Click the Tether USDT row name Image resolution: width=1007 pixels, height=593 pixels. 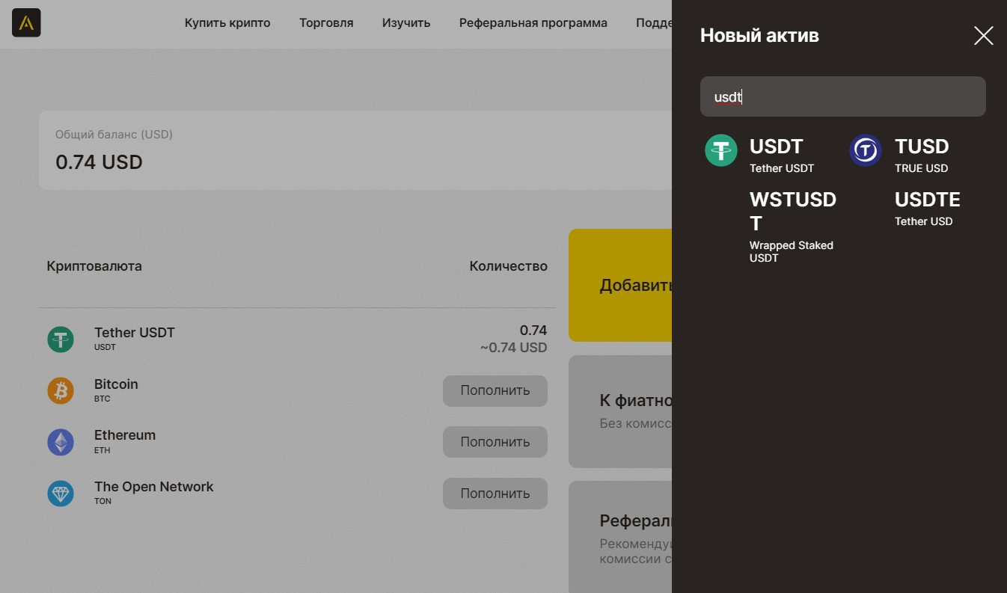[x=135, y=333]
